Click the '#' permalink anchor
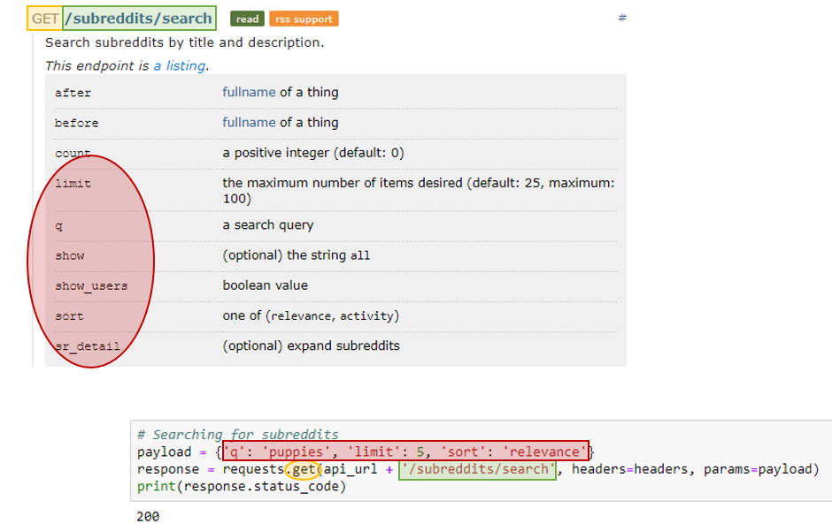The image size is (832, 531). (x=621, y=18)
